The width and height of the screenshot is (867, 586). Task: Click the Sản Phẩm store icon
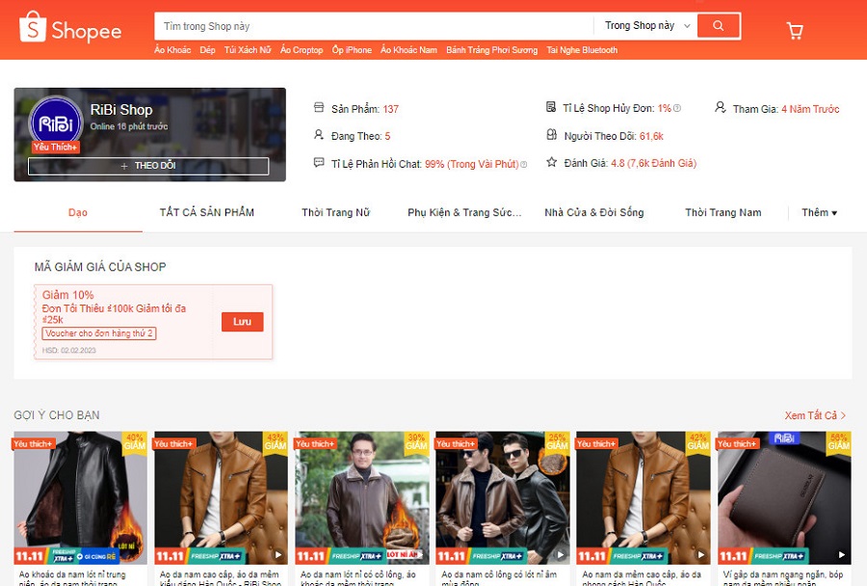pyautogui.click(x=320, y=108)
